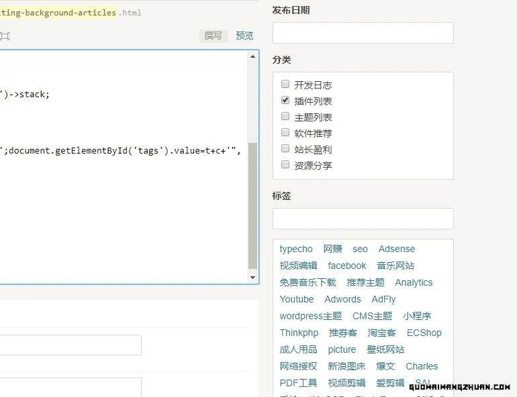The width and height of the screenshot is (517, 397).
Task: Check the 软件推荐 category checkbox
Action: pyautogui.click(x=285, y=132)
